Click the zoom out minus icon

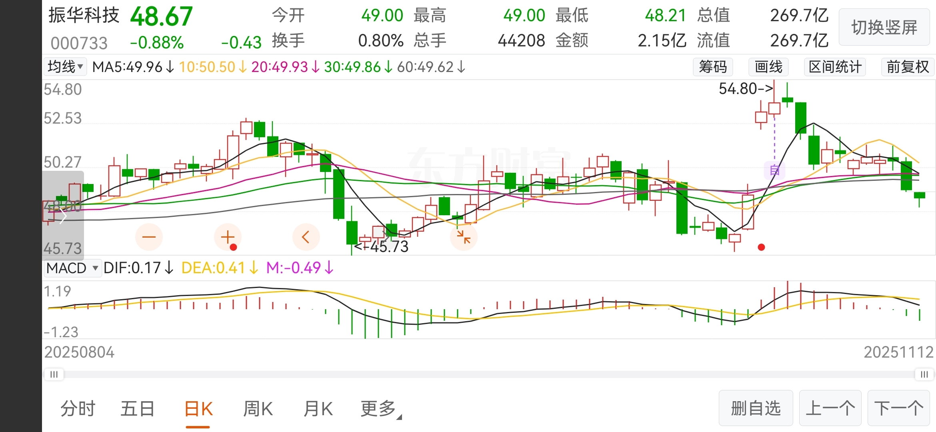[x=149, y=237]
